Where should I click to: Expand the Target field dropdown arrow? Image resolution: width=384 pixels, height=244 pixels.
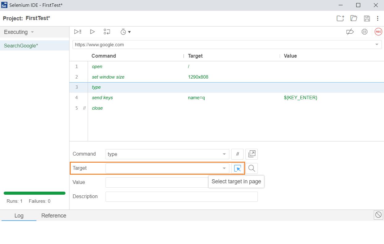point(224,168)
